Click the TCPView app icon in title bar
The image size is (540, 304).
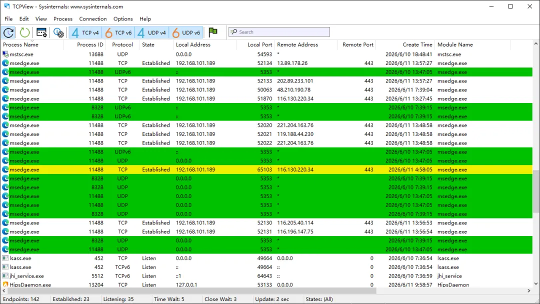[x=7, y=6]
